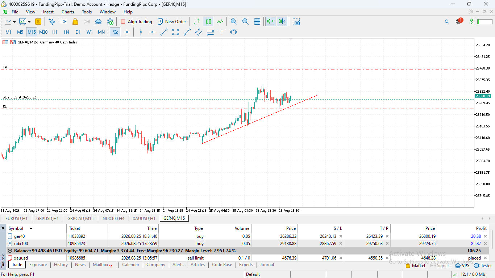Open the search magnifier icon
495x278 pixels.
tap(447, 22)
